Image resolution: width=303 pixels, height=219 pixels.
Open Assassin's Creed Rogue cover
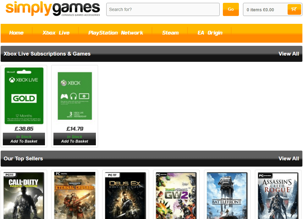[x=278, y=196]
